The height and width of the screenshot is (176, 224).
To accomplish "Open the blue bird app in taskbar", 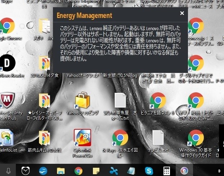I will (43, 171).
